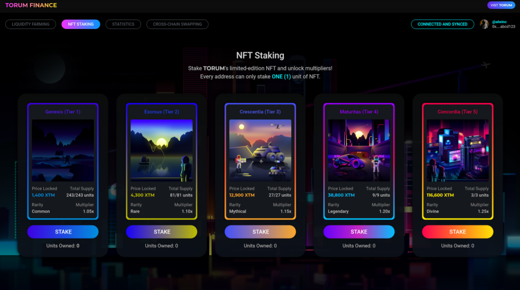Go to the Cross-Chain Swapping tab
The width and height of the screenshot is (520, 290).
[177, 24]
